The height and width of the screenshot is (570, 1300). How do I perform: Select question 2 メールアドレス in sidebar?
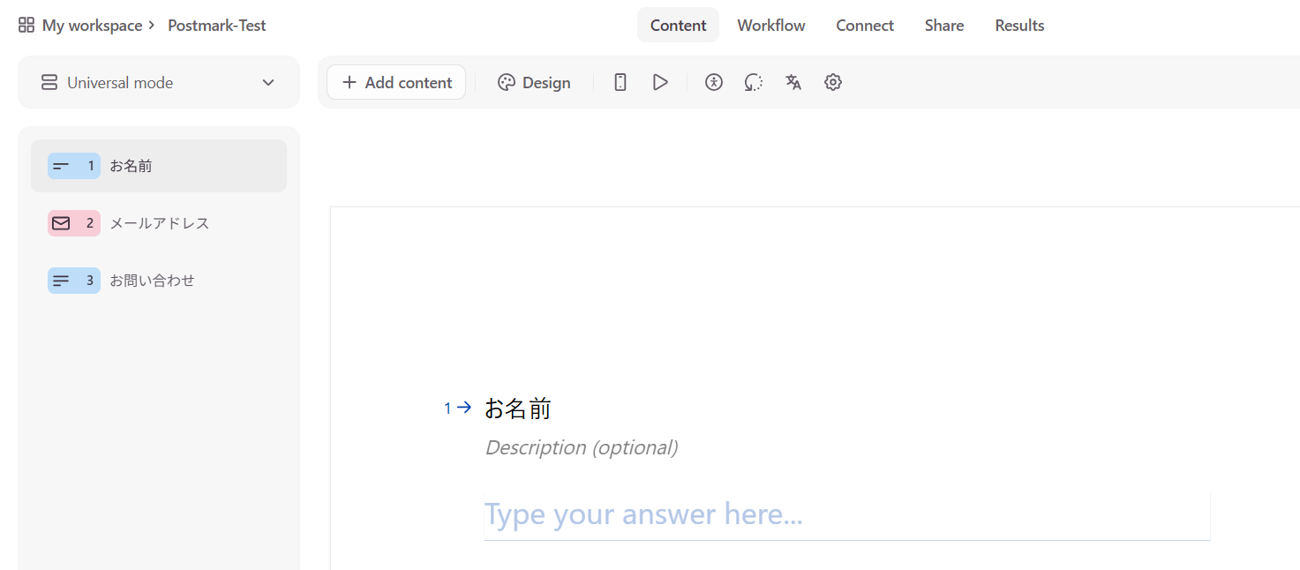pos(159,223)
